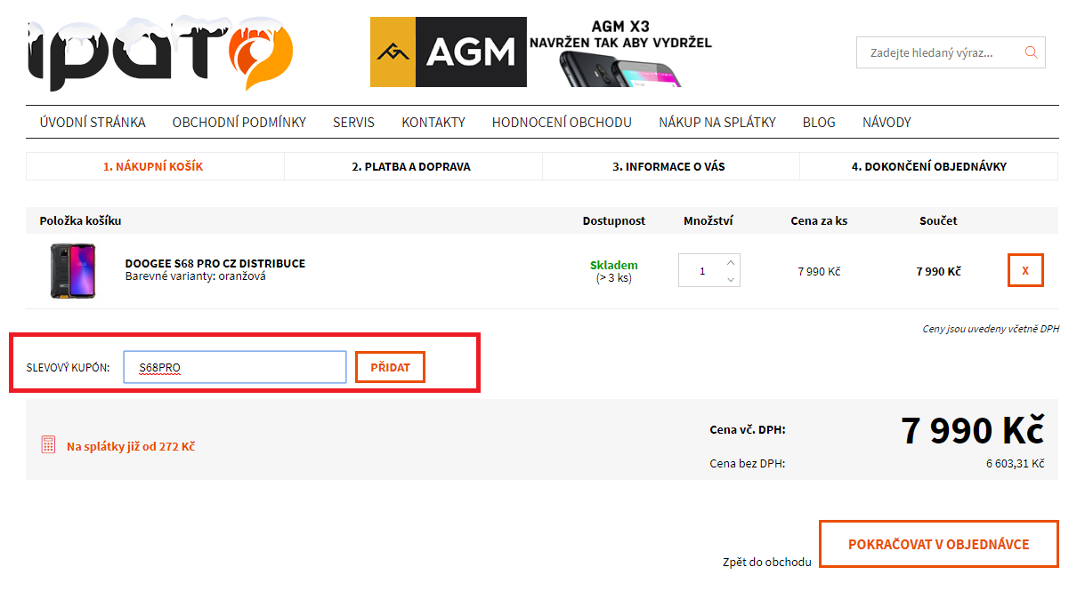
Task: Click the Slevový kupón label
Action: (x=68, y=368)
